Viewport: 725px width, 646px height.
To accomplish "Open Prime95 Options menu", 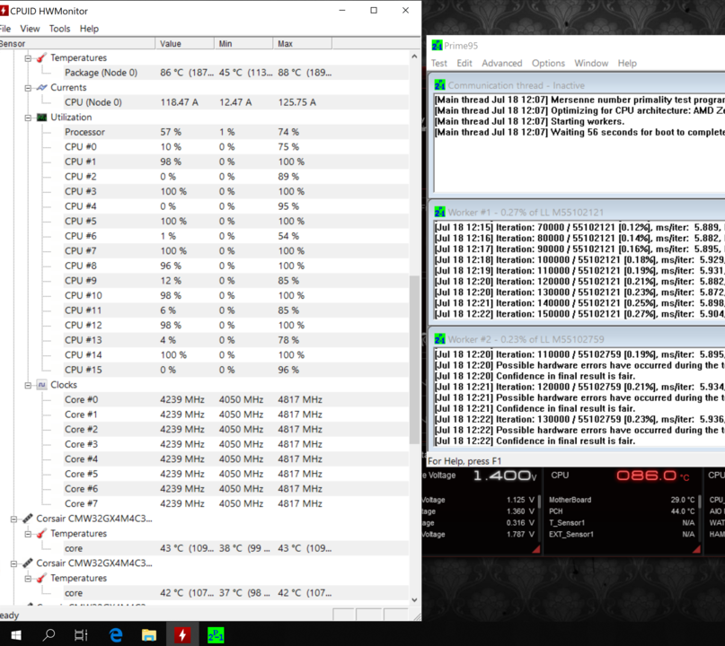I will click(x=548, y=64).
